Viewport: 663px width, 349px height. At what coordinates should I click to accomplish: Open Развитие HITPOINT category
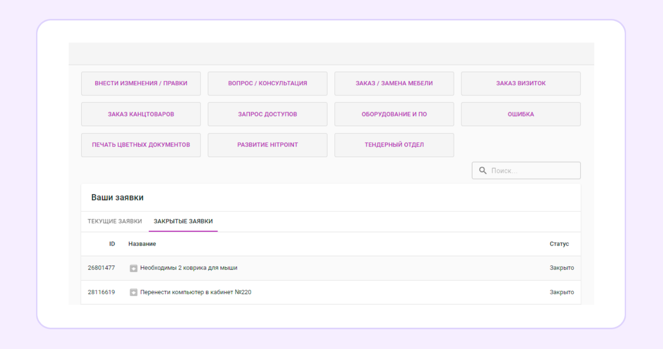pos(268,145)
